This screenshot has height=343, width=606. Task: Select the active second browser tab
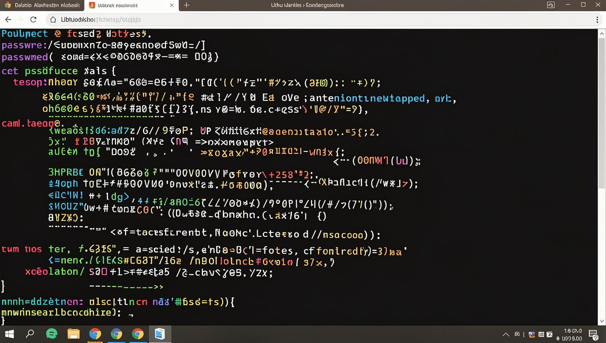click(131, 5)
